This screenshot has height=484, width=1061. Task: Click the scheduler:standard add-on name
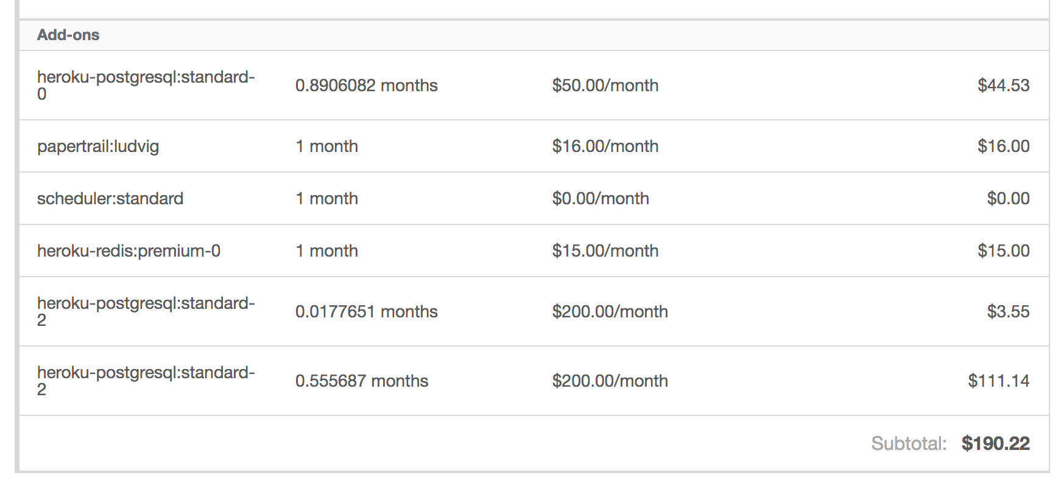coord(110,199)
